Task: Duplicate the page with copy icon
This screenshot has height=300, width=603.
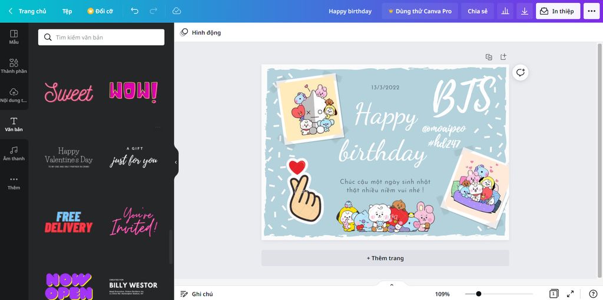Action: (489, 57)
